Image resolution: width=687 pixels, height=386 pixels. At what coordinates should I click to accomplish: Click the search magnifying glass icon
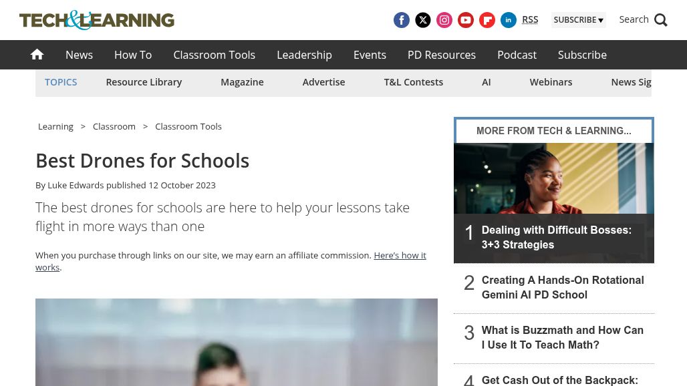click(x=661, y=20)
